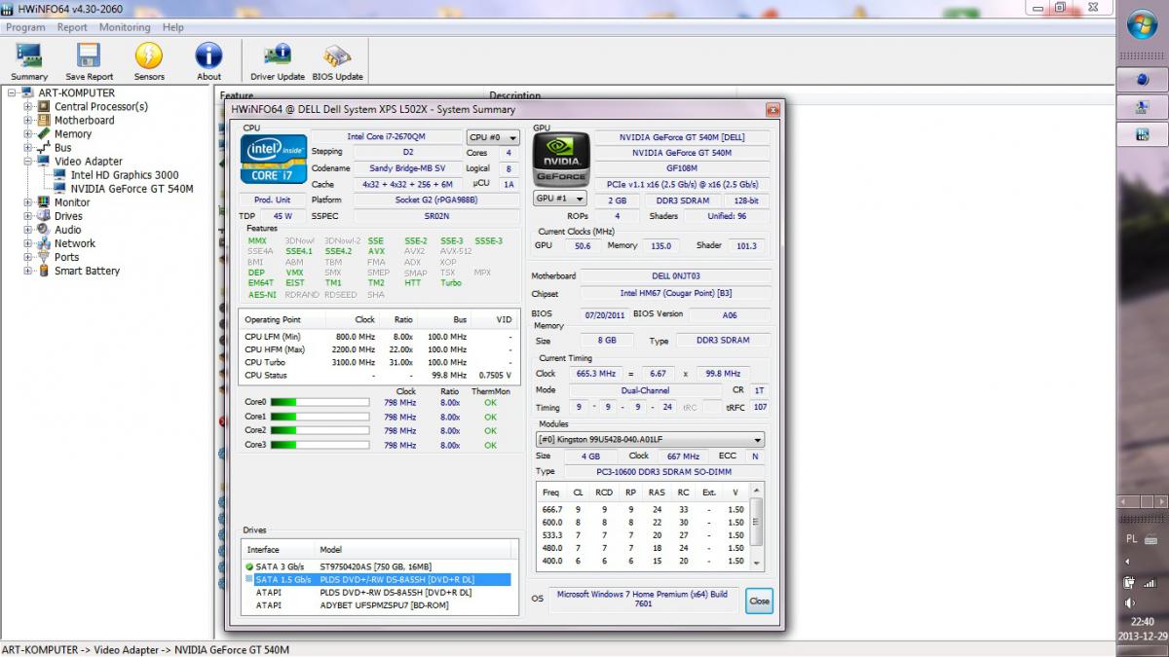Open the Program menu
The height and width of the screenshot is (657, 1169).
[25, 27]
